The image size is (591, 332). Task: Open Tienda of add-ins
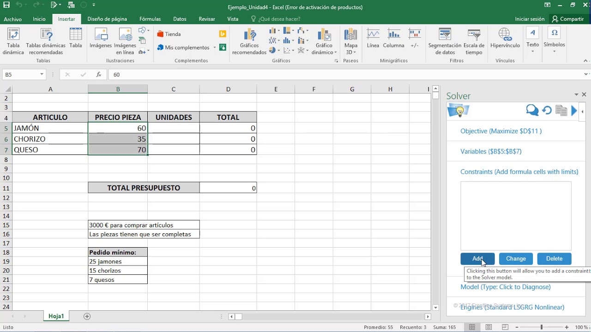tap(169, 34)
